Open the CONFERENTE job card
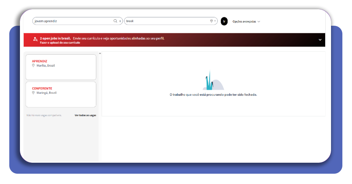Screen dimensions: 352x184 coord(61,94)
